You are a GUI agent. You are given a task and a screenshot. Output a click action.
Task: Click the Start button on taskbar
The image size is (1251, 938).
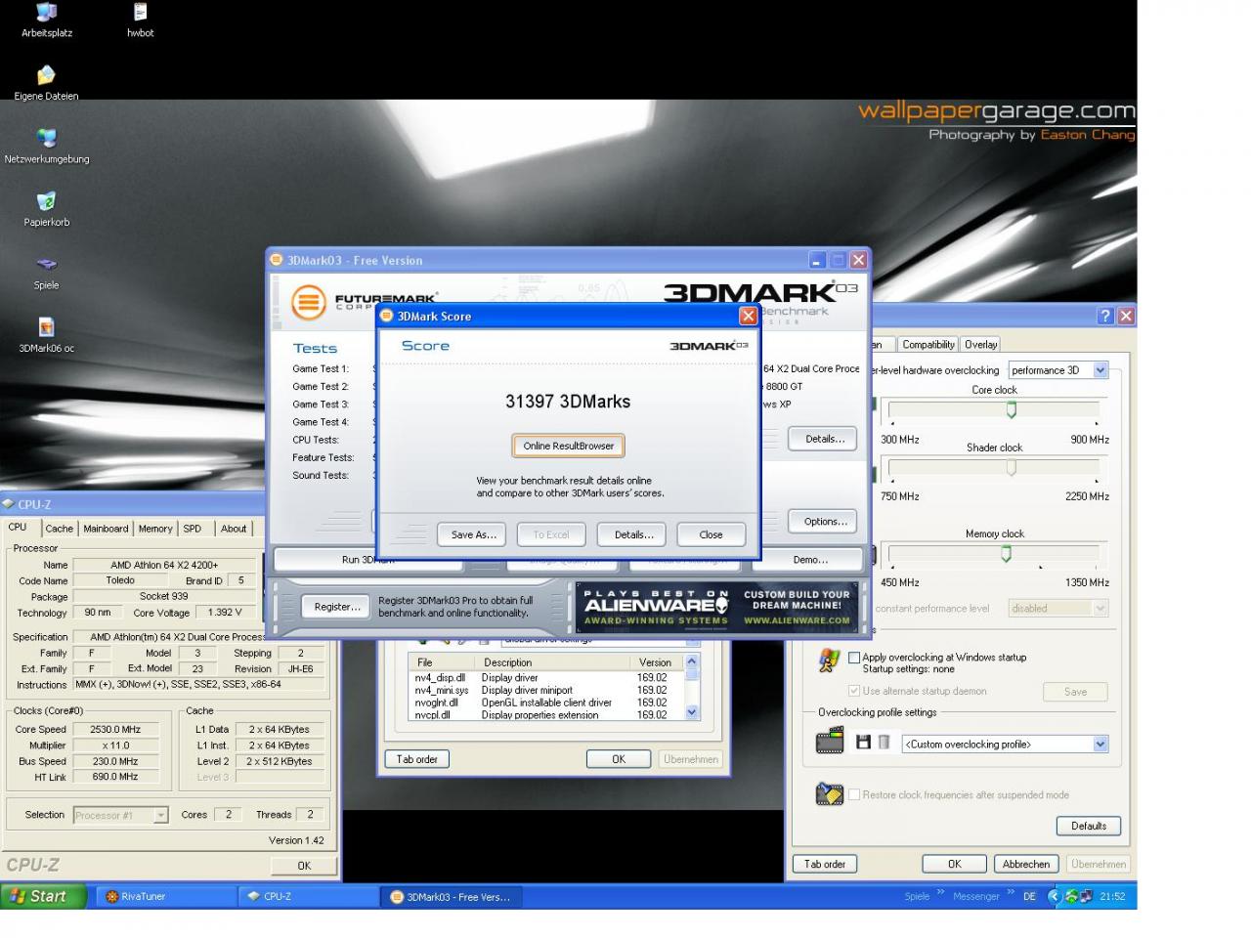tap(44, 896)
